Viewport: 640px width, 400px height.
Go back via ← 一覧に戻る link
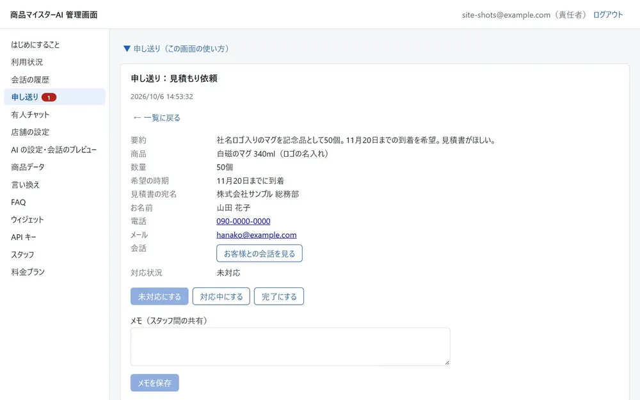157,118
